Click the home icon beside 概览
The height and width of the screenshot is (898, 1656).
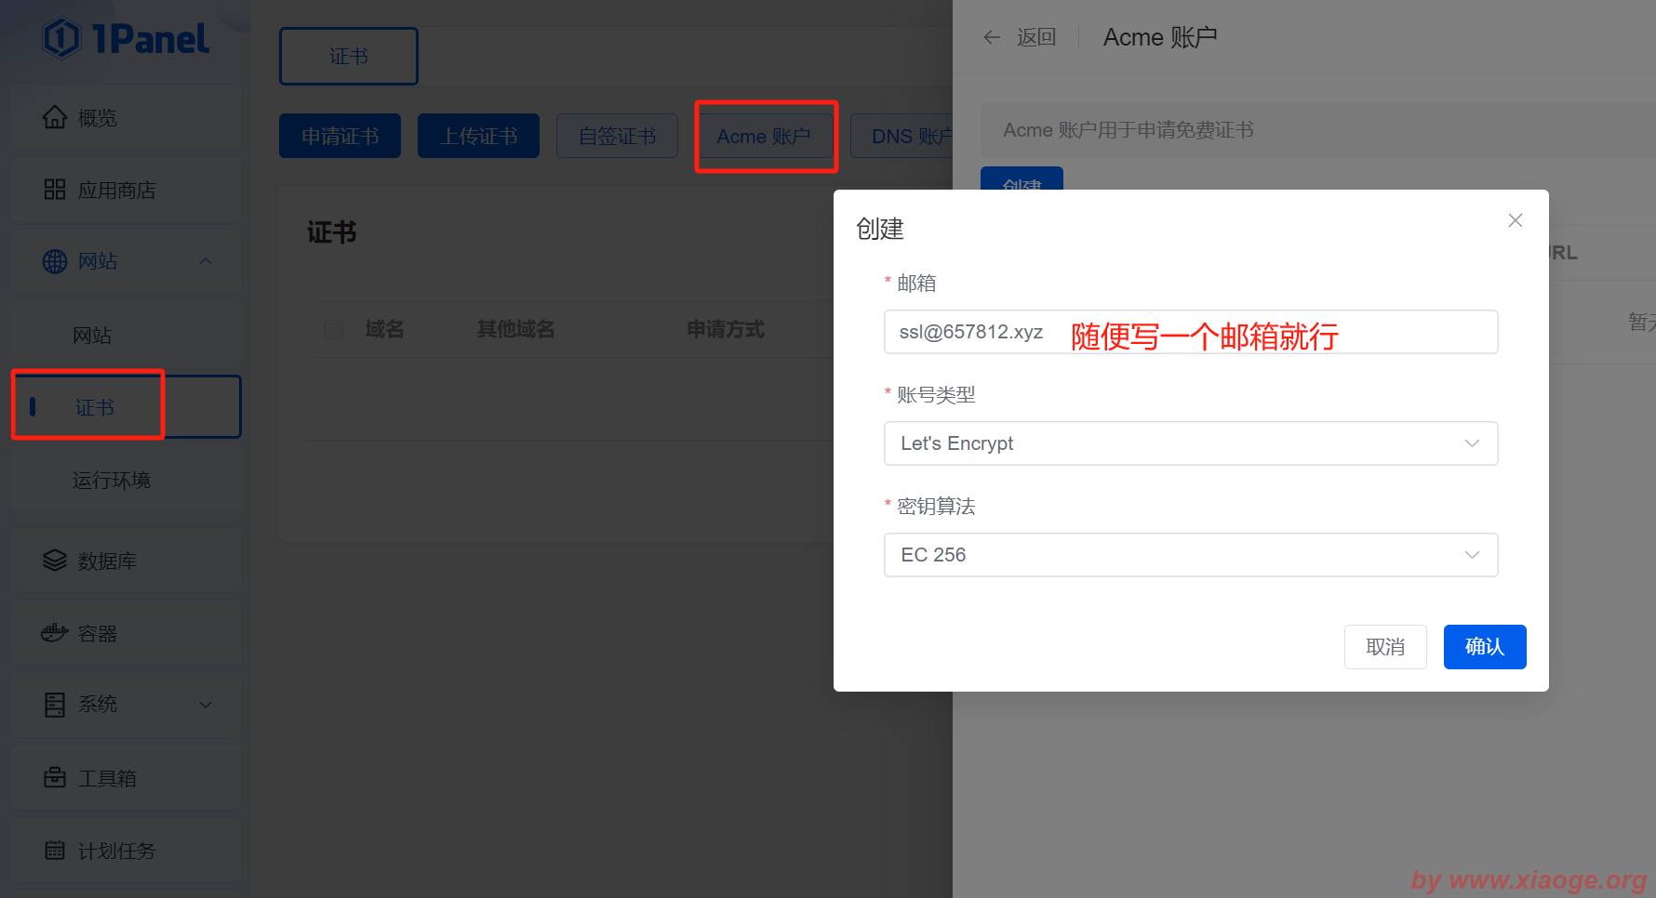pos(55,118)
